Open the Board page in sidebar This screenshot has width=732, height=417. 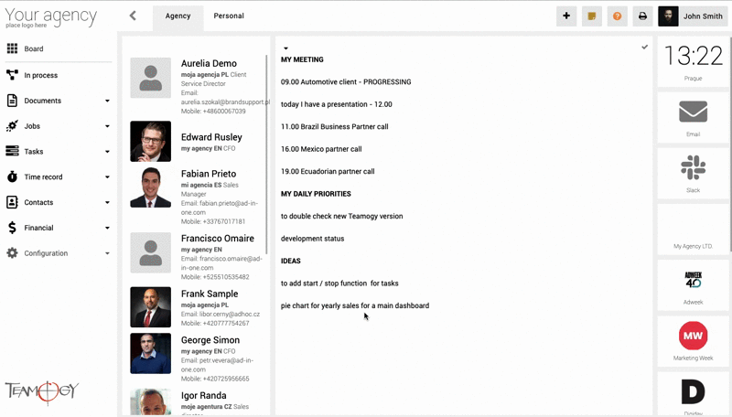[x=34, y=49]
